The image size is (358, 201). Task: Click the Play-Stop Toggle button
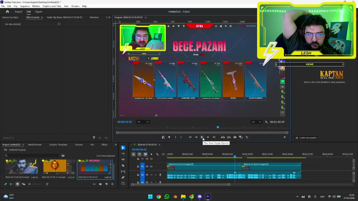pos(202,137)
